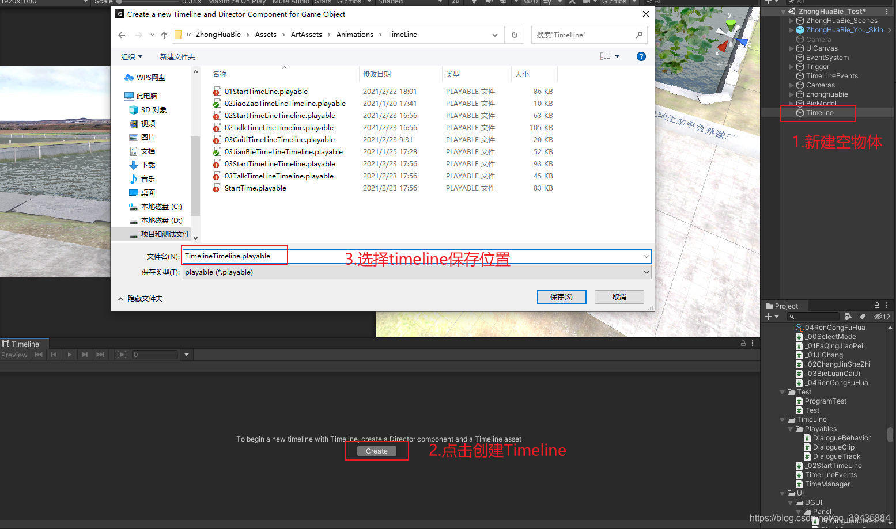Select 本地磁盘 (D:) drive

pyautogui.click(x=156, y=220)
